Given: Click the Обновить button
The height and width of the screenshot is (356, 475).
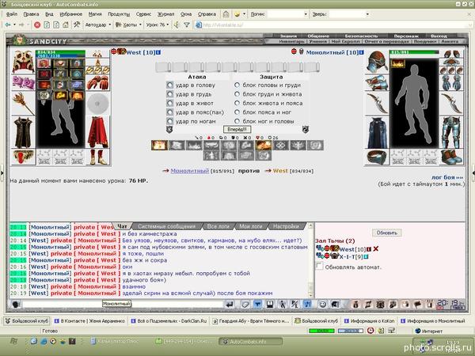Looking at the screenshot, I should pos(387,233).
